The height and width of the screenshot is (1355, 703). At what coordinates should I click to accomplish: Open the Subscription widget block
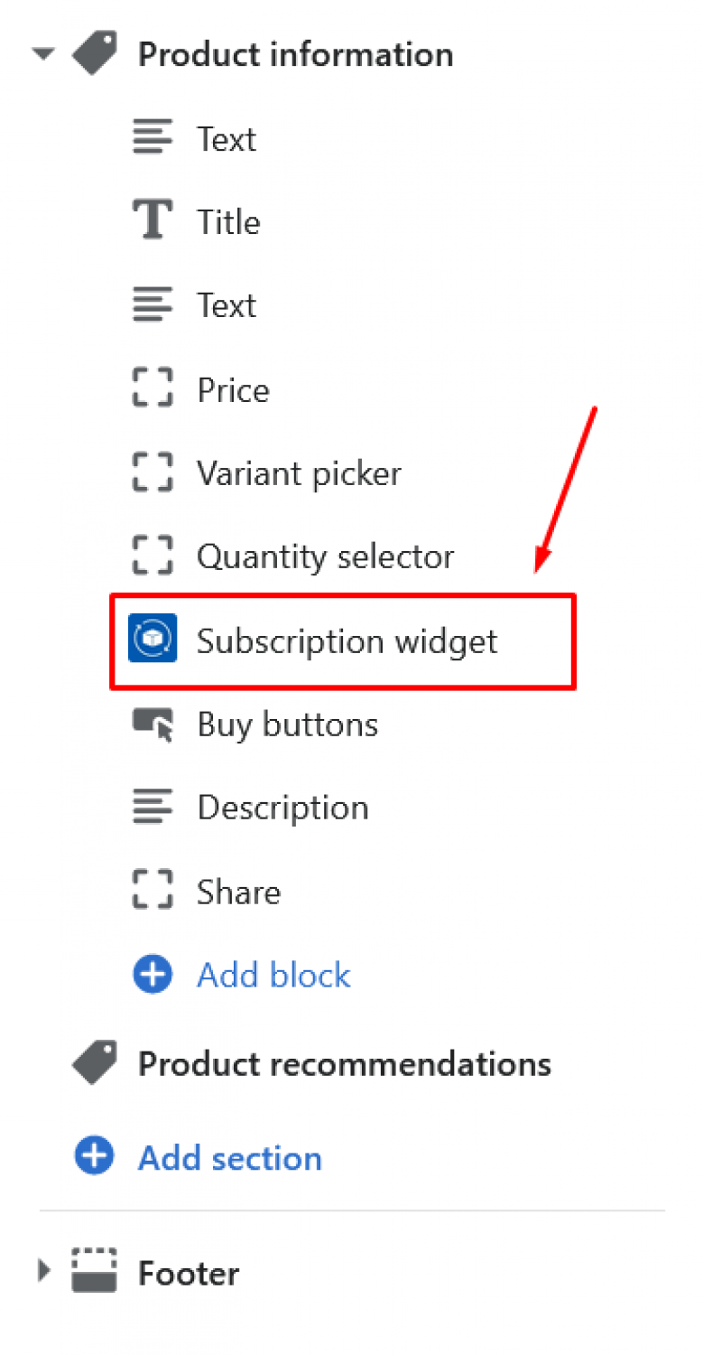point(343,641)
